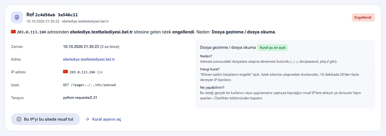Click the China flag icon in summary sentence

pos(13,32)
